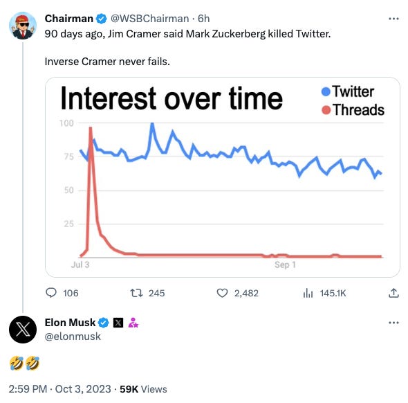Click Elon Musk's blue verified checkmark
Image resolution: width=408 pixels, height=403 pixels.
(103, 323)
